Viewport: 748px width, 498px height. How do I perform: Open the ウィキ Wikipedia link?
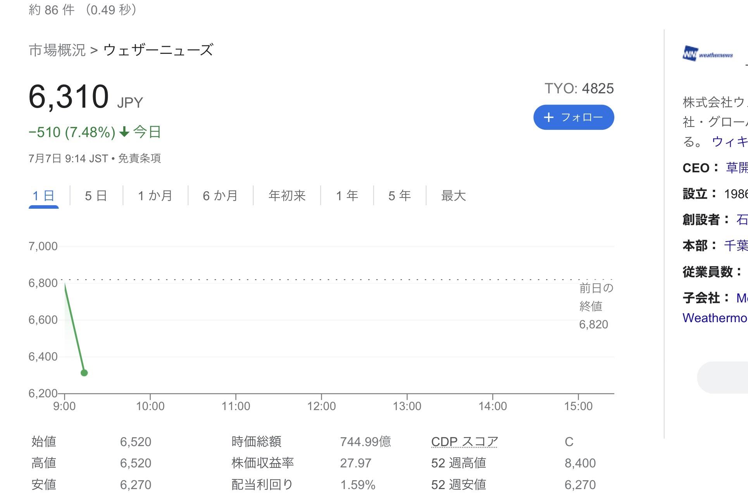(x=730, y=142)
